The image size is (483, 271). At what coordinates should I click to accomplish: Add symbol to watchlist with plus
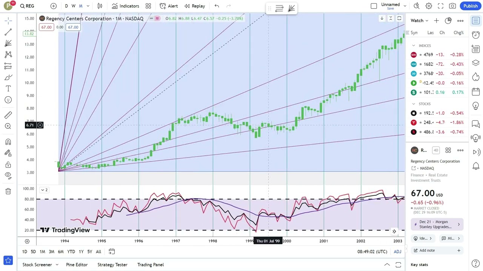pos(436,21)
